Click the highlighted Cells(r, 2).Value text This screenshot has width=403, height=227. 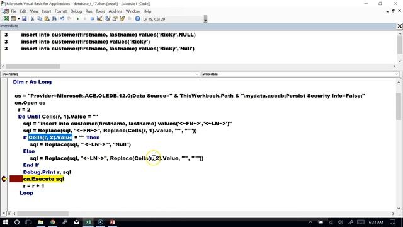[50, 137]
